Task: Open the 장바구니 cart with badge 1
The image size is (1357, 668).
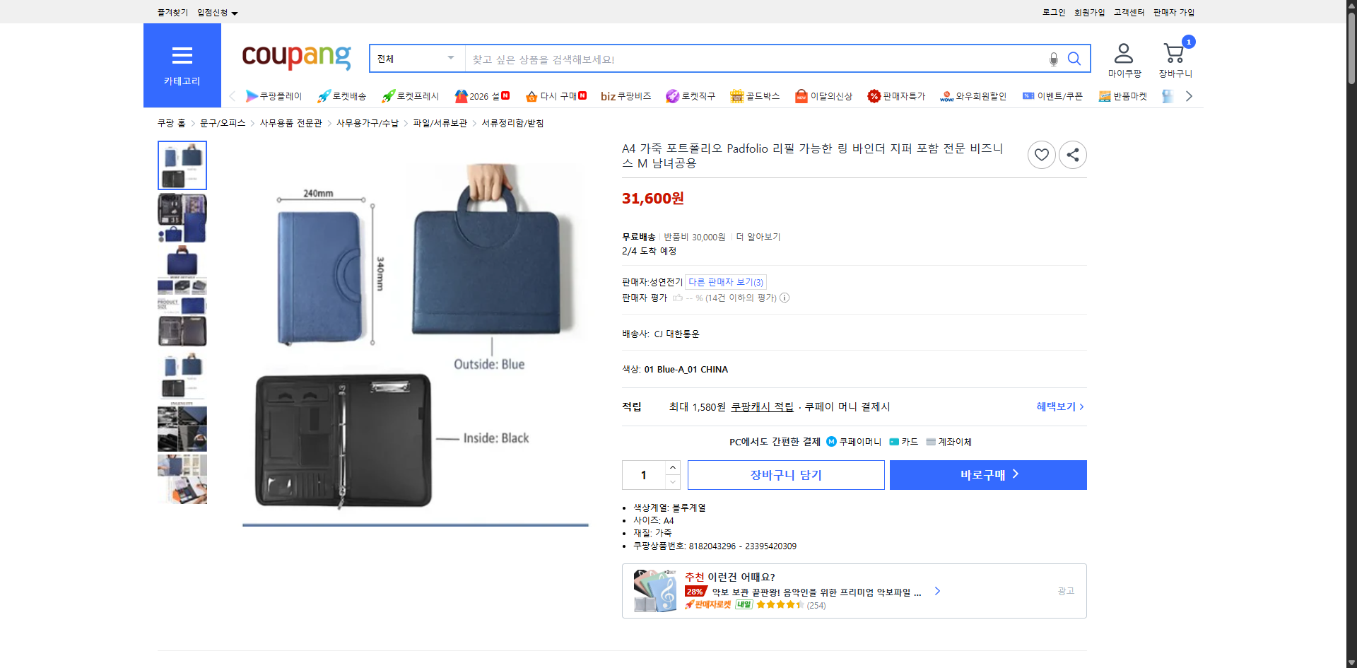Action: (x=1174, y=53)
